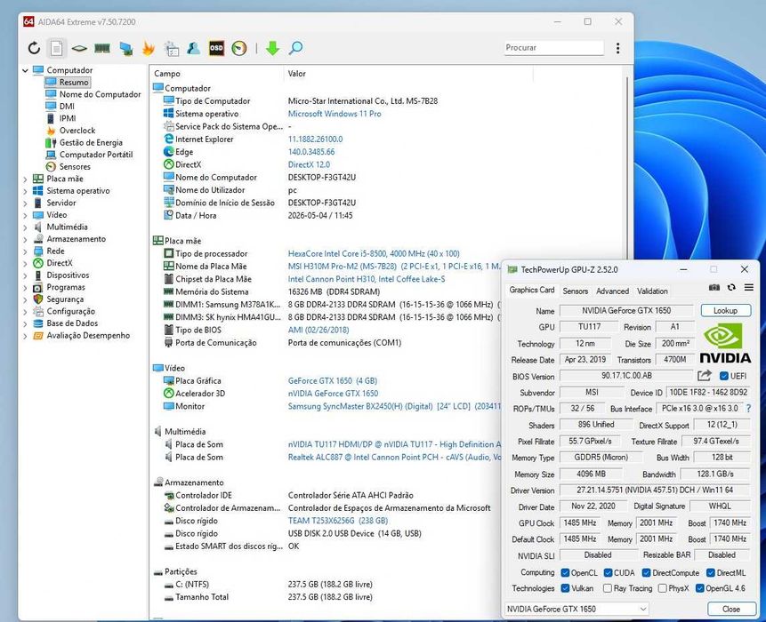The width and height of the screenshot is (766, 622).
Task: Click the NVIDIA logo in GPU-Z
Action: (x=725, y=344)
